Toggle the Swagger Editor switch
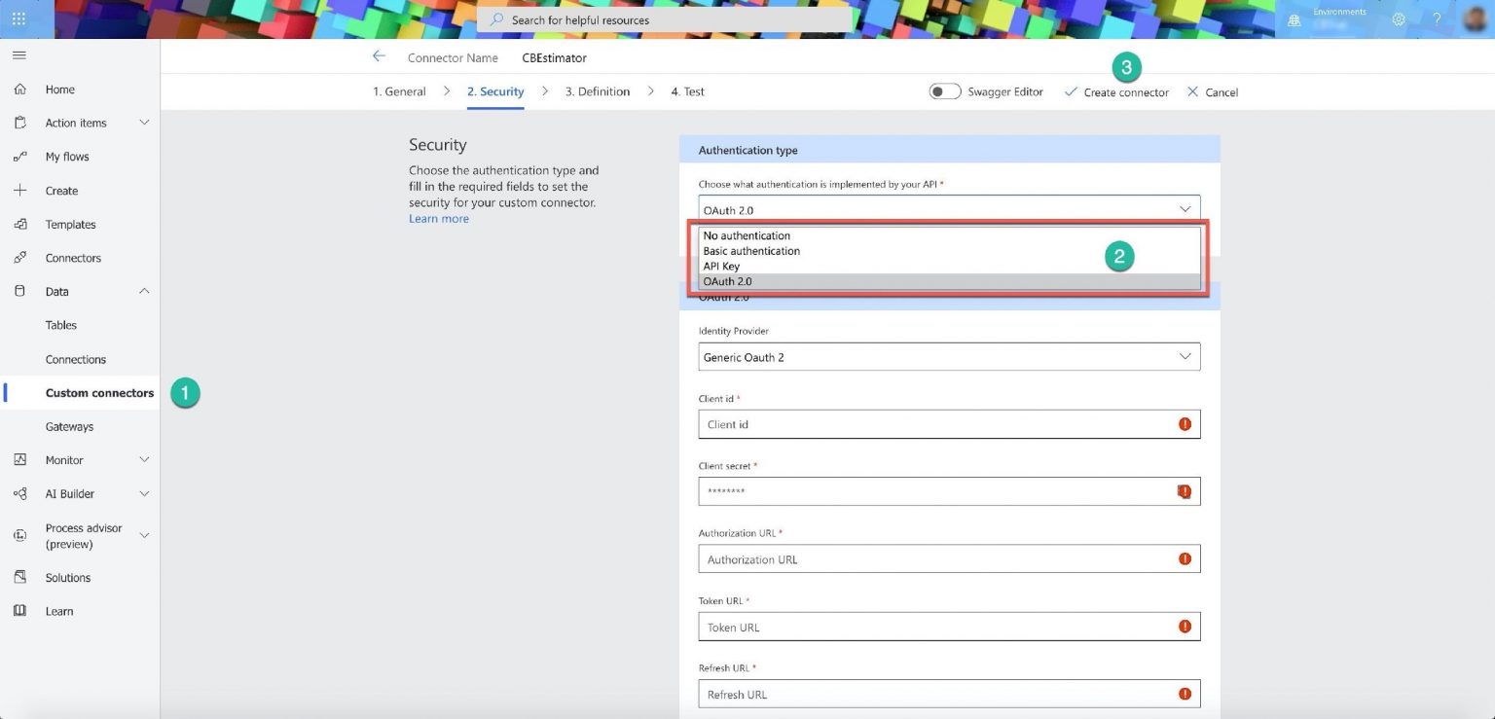The height and width of the screenshot is (719, 1495). pos(944,91)
